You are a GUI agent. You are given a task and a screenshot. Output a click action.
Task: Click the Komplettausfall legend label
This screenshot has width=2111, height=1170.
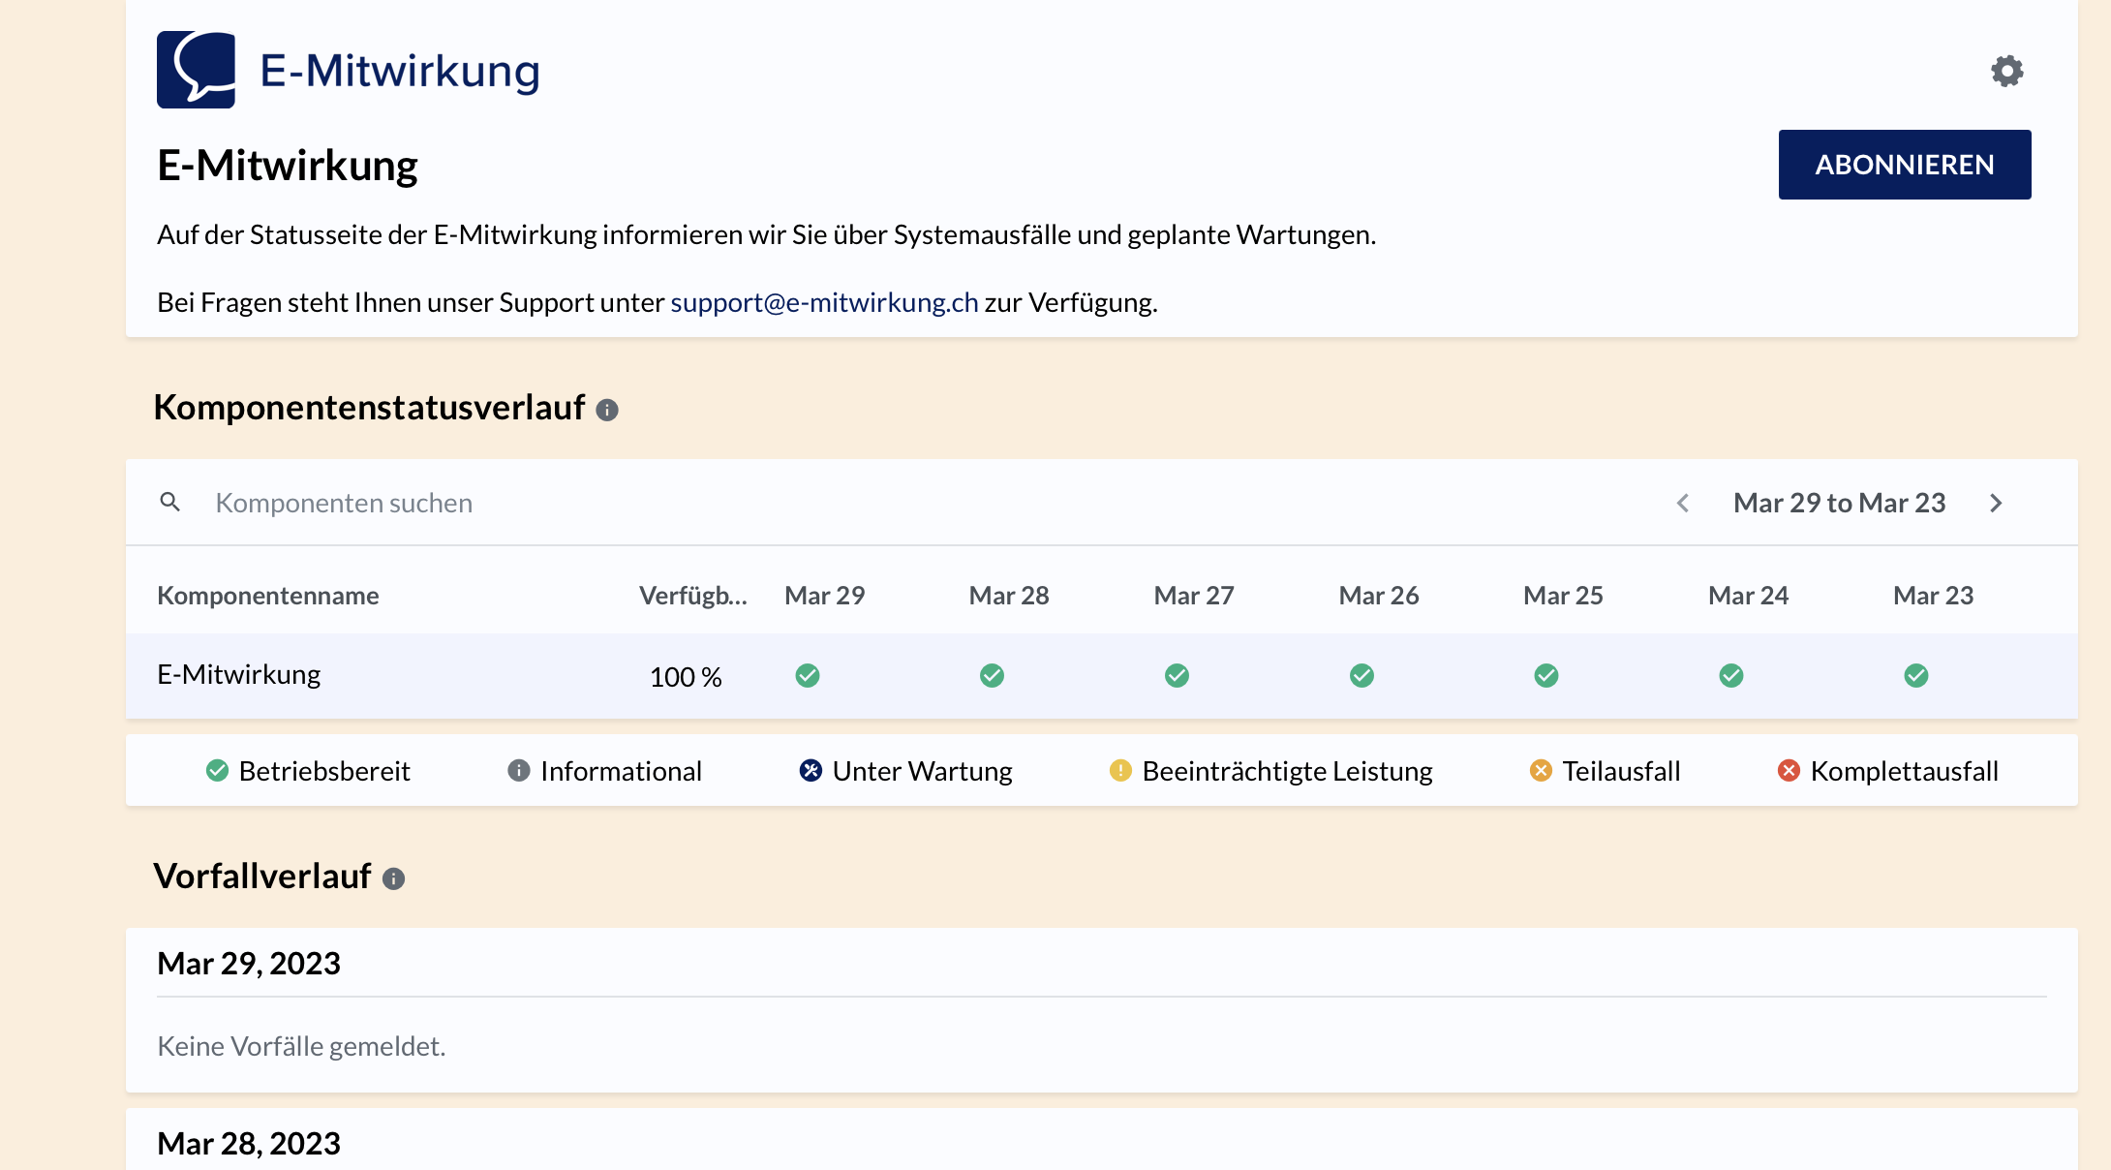(1904, 771)
